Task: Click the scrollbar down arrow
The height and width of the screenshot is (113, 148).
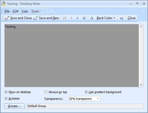Action: point(141,85)
